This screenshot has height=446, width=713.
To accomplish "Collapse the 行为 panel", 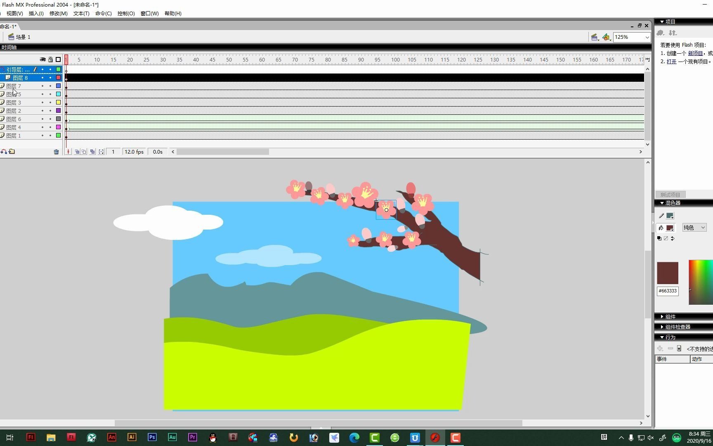I will point(662,337).
